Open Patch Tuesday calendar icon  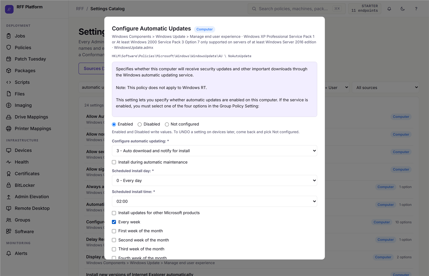pyautogui.click(x=9, y=59)
